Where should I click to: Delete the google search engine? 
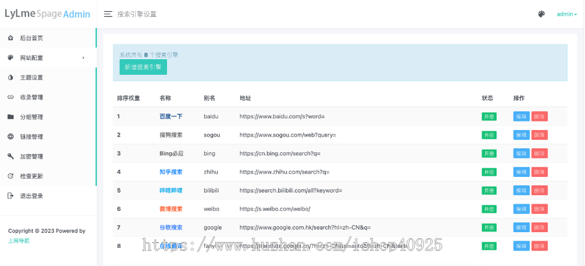point(539,227)
